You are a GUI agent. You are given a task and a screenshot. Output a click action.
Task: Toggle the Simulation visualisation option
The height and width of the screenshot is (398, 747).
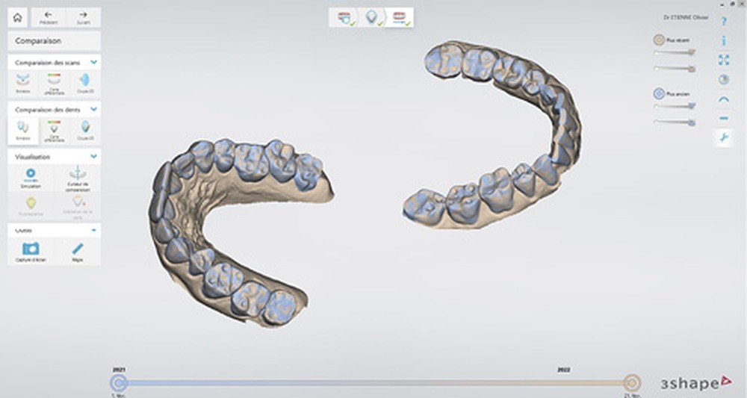coord(31,177)
